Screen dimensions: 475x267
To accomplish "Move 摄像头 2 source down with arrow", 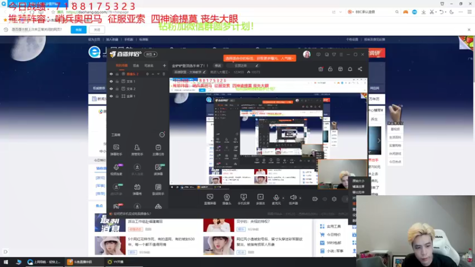I will pos(158,74).
